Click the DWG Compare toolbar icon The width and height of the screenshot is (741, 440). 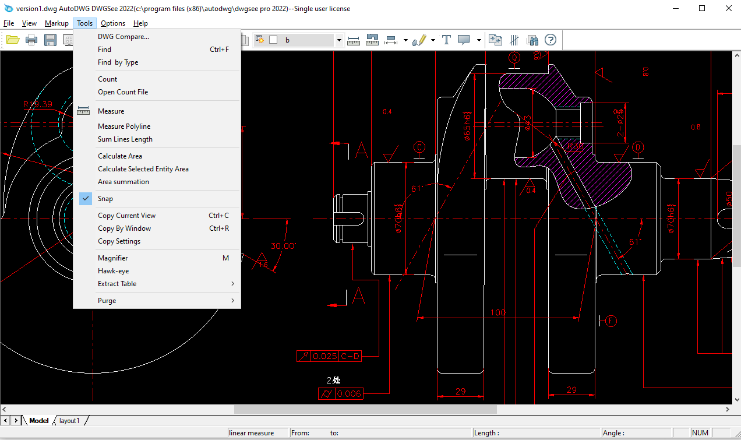tap(495, 40)
